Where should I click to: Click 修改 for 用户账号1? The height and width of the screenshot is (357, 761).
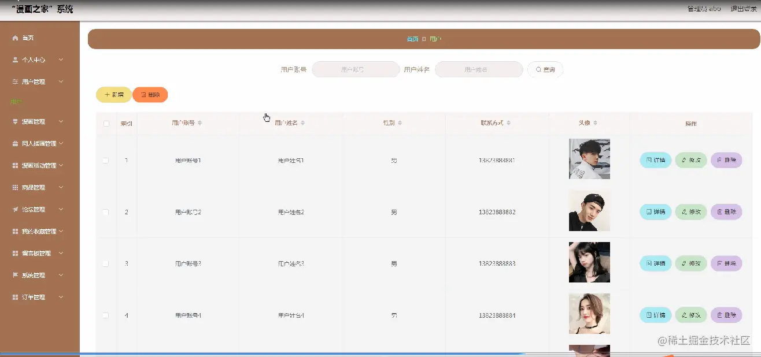(691, 160)
